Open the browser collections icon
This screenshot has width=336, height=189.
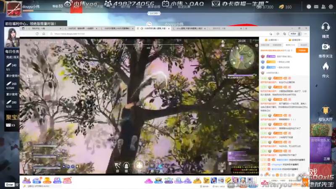pos(284,34)
